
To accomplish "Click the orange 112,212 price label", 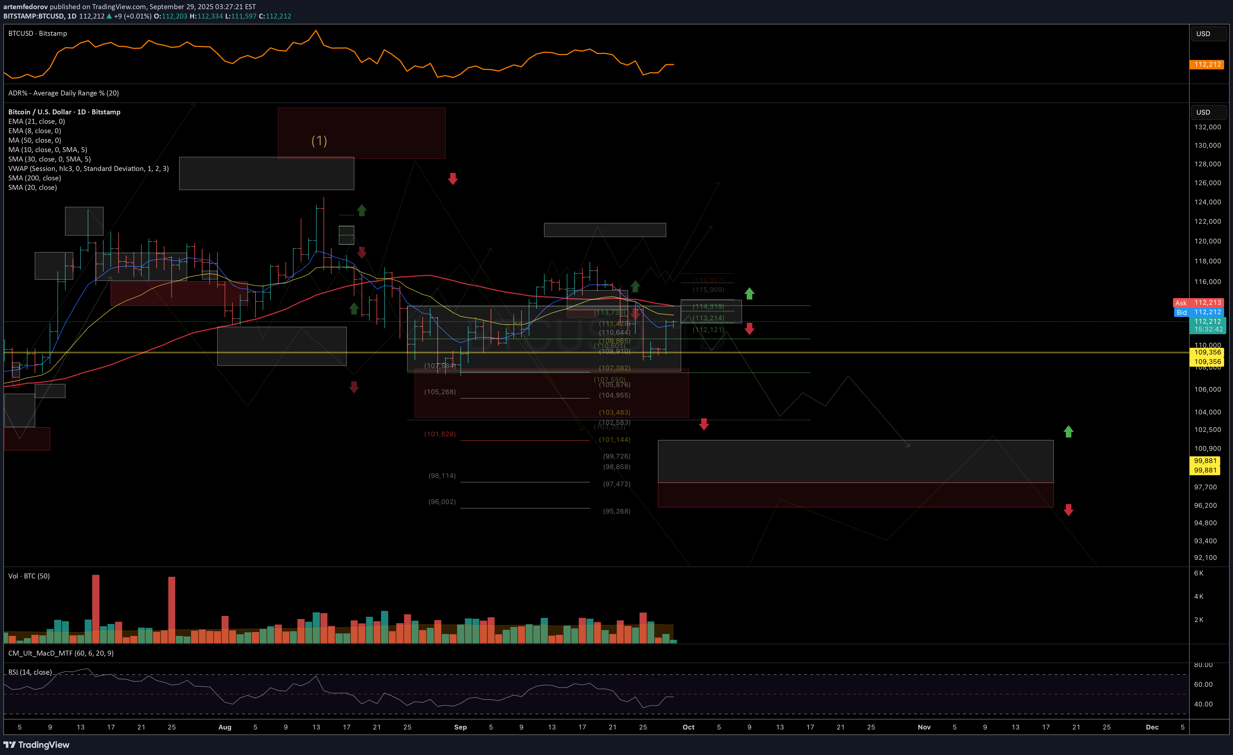I will (x=1206, y=65).
